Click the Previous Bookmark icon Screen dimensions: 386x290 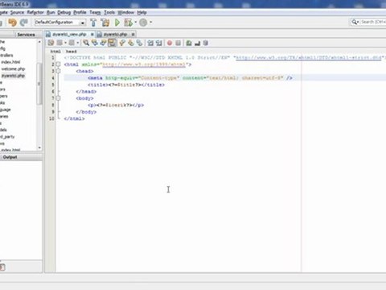point(122,43)
